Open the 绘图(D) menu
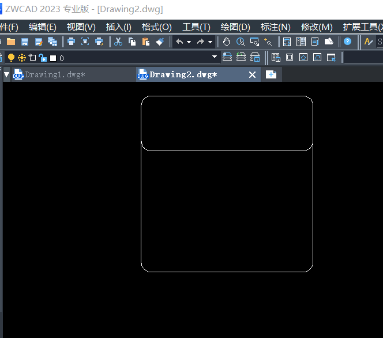The width and height of the screenshot is (383, 338). coord(235,27)
